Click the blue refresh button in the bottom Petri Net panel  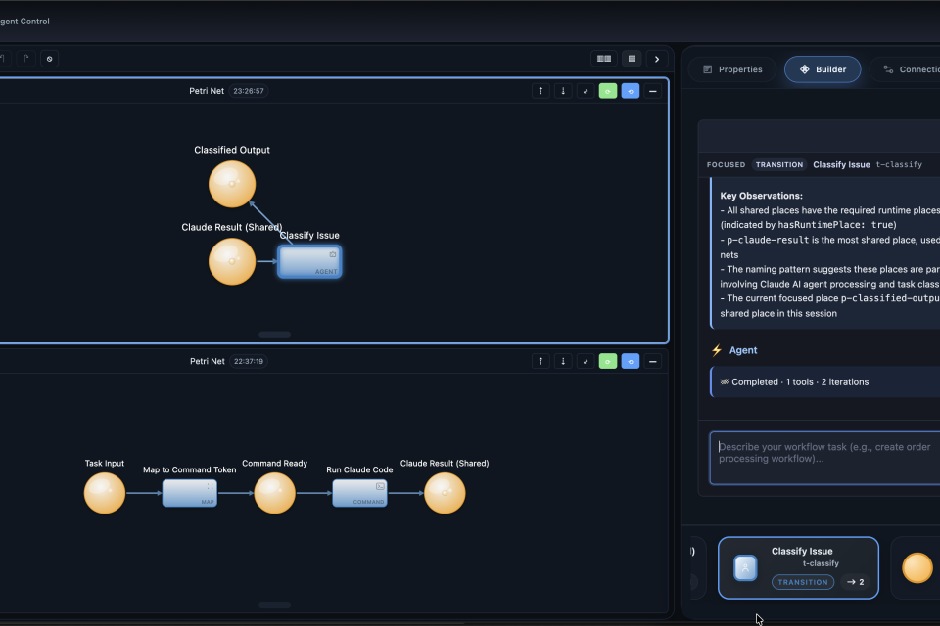(x=631, y=361)
